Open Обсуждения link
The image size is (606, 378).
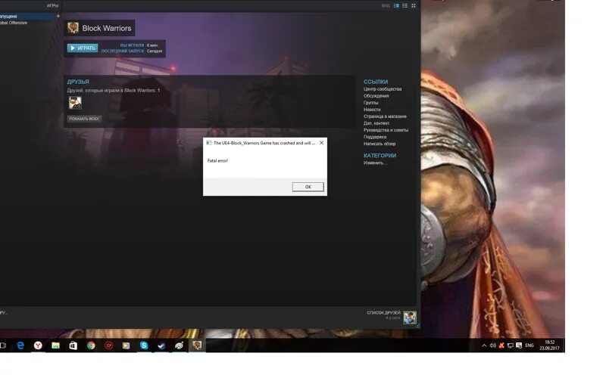[x=376, y=96]
